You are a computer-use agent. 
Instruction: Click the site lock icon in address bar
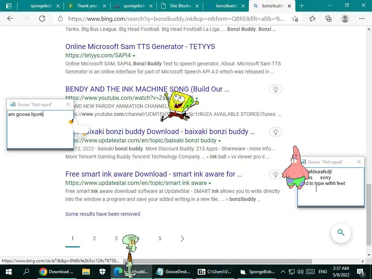click(60, 19)
